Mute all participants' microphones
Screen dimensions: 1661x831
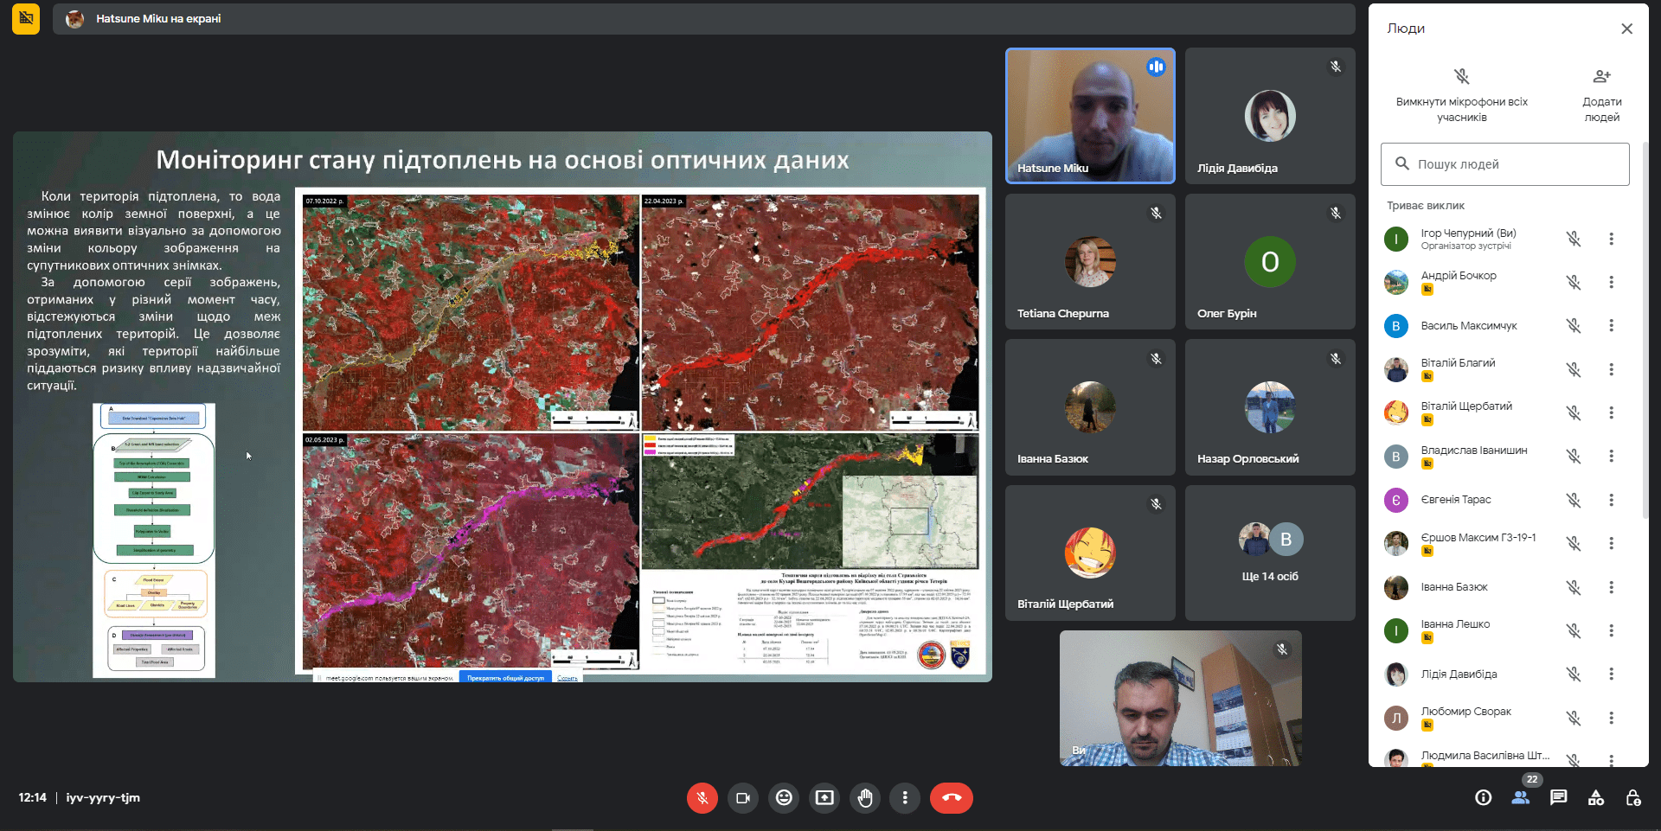coord(1461,93)
